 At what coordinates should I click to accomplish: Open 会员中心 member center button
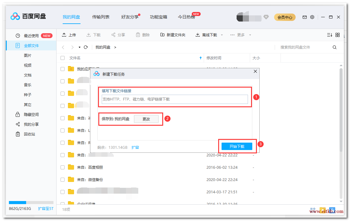coord(285,17)
